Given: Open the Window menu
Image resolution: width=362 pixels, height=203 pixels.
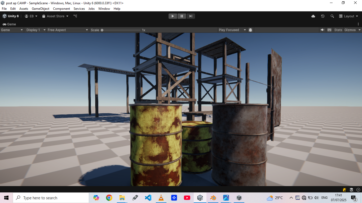Looking at the screenshot, I should click(104, 9).
